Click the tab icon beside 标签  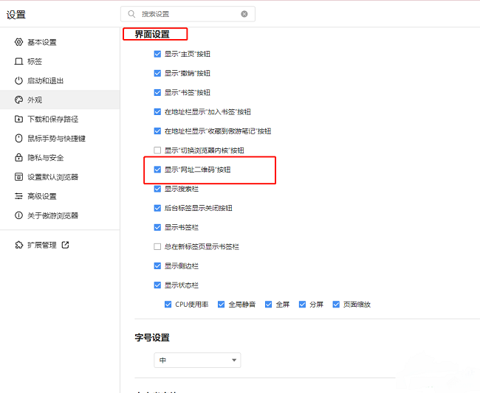18,61
